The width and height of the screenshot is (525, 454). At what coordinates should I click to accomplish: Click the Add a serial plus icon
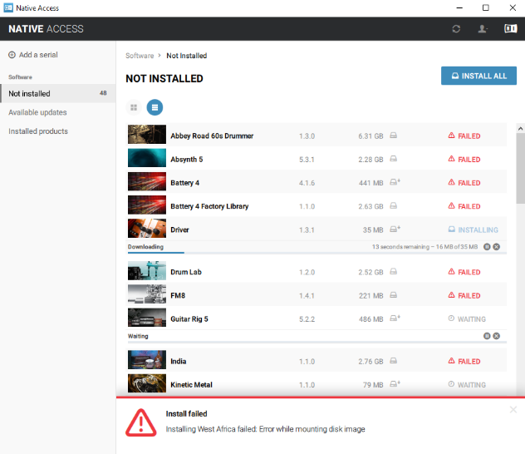click(x=12, y=55)
